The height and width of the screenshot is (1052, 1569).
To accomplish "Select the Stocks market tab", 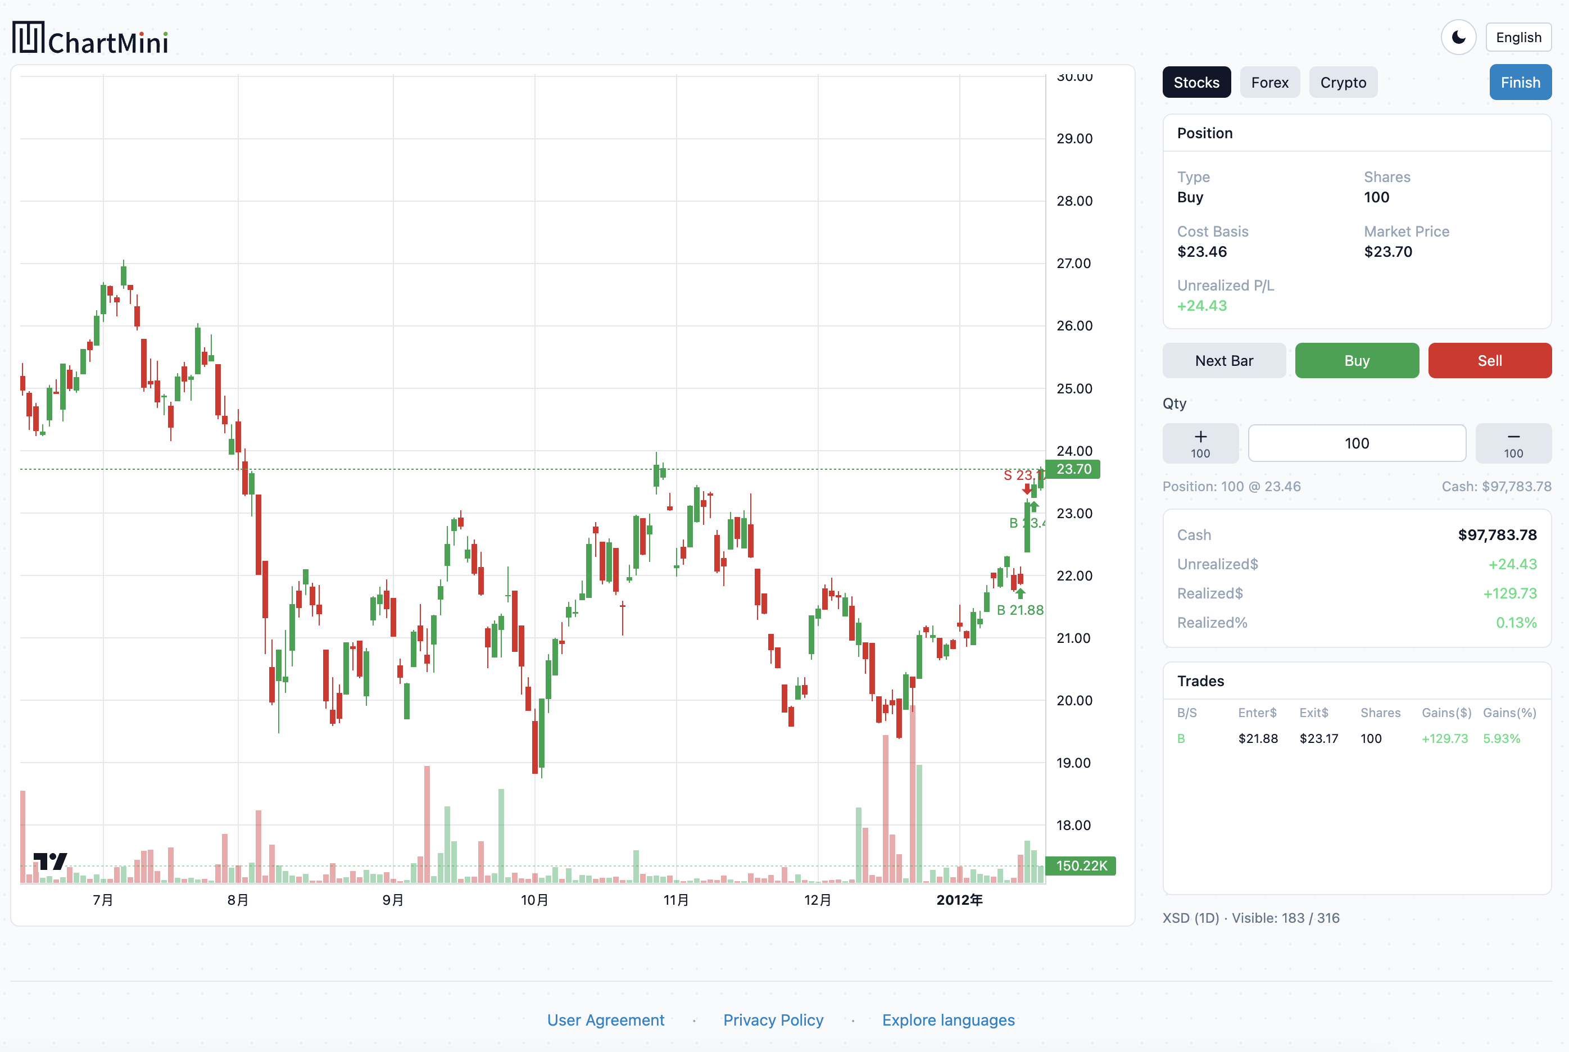I will 1197,82.
